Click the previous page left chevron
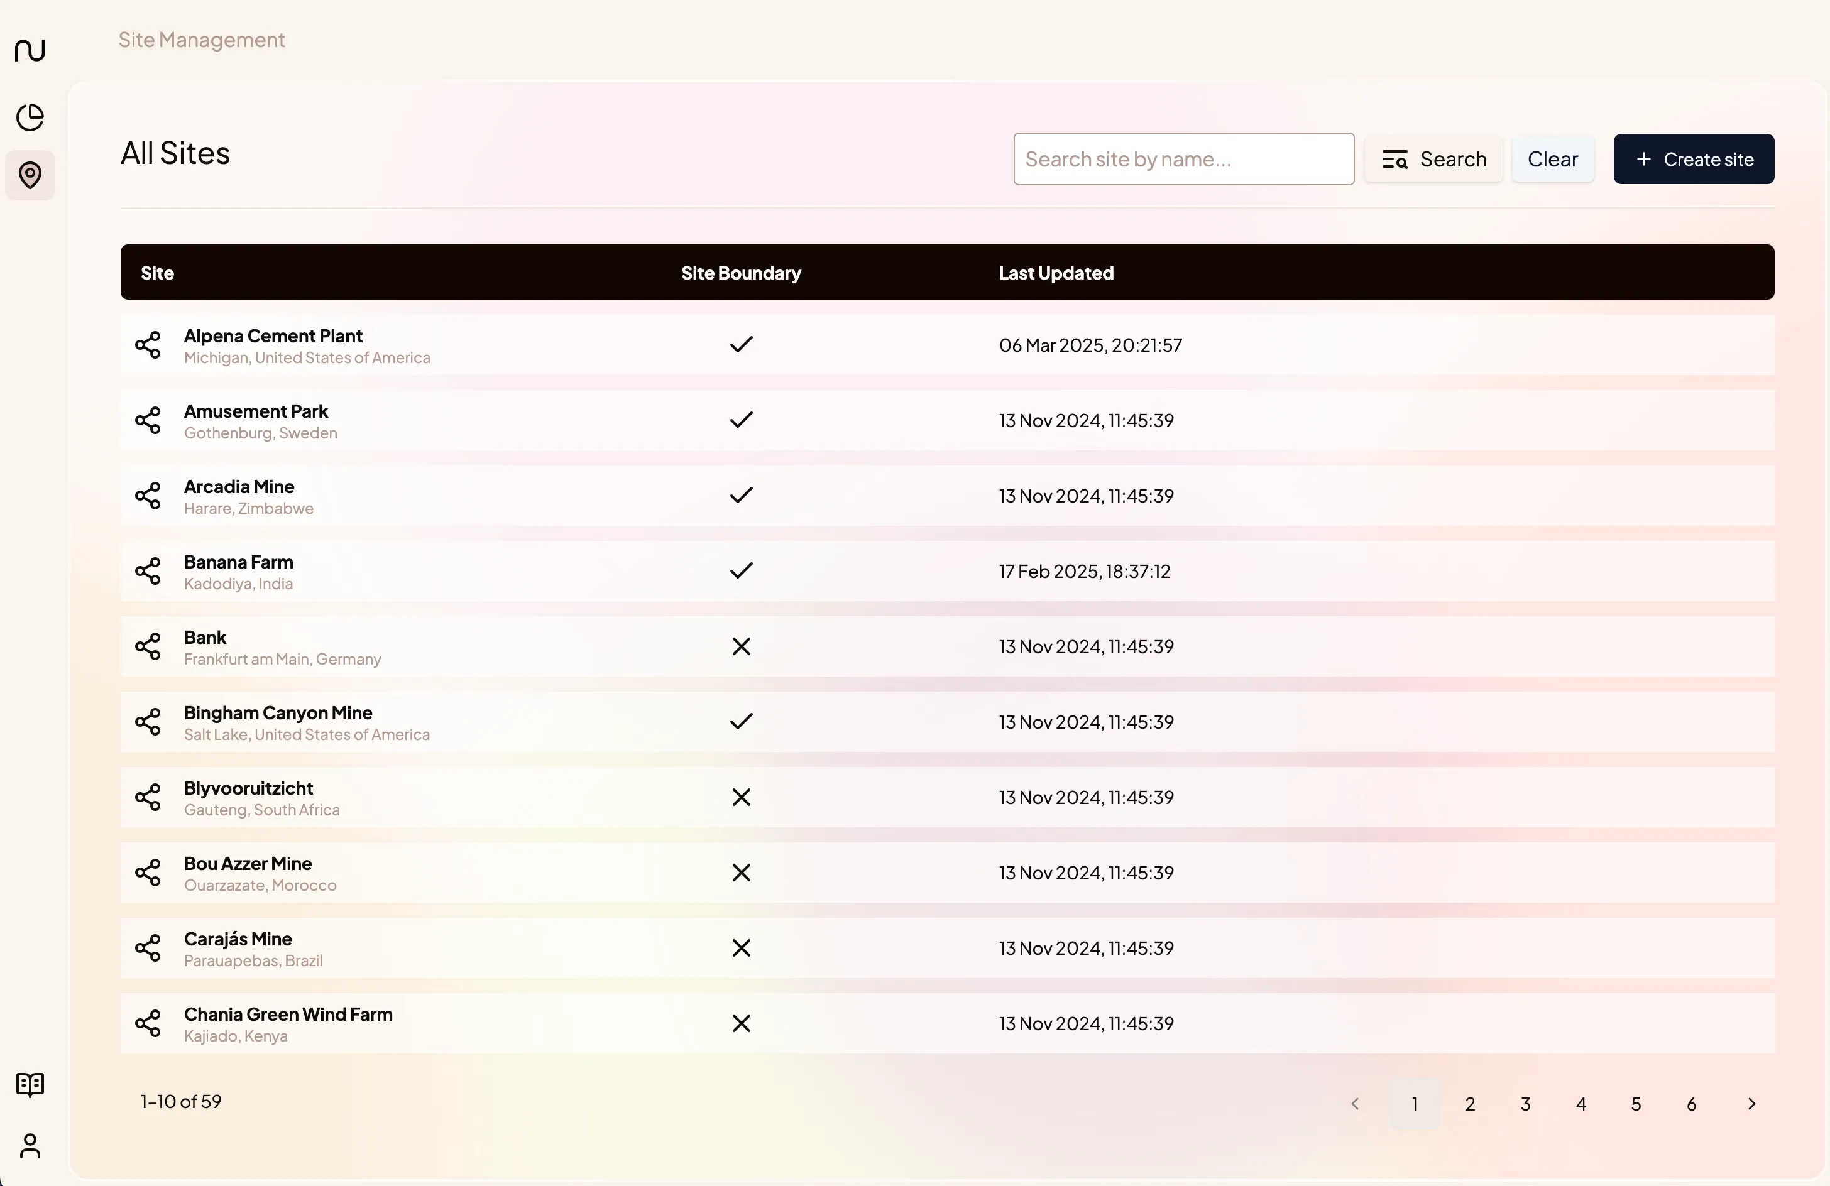1830x1186 pixels. click(1355, 1104)
